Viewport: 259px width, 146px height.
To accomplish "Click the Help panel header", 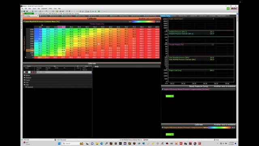I will tap(127, 67).
